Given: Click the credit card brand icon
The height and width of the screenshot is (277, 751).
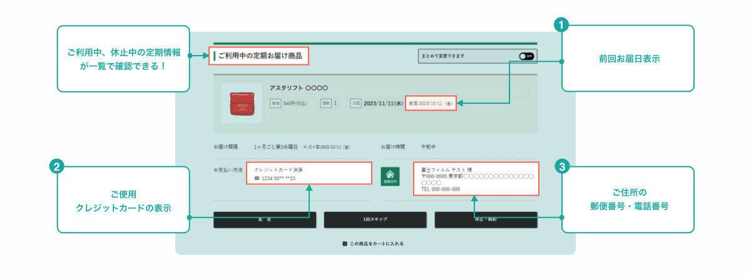Looking at the screenshot, I should [x=257, y=179].
